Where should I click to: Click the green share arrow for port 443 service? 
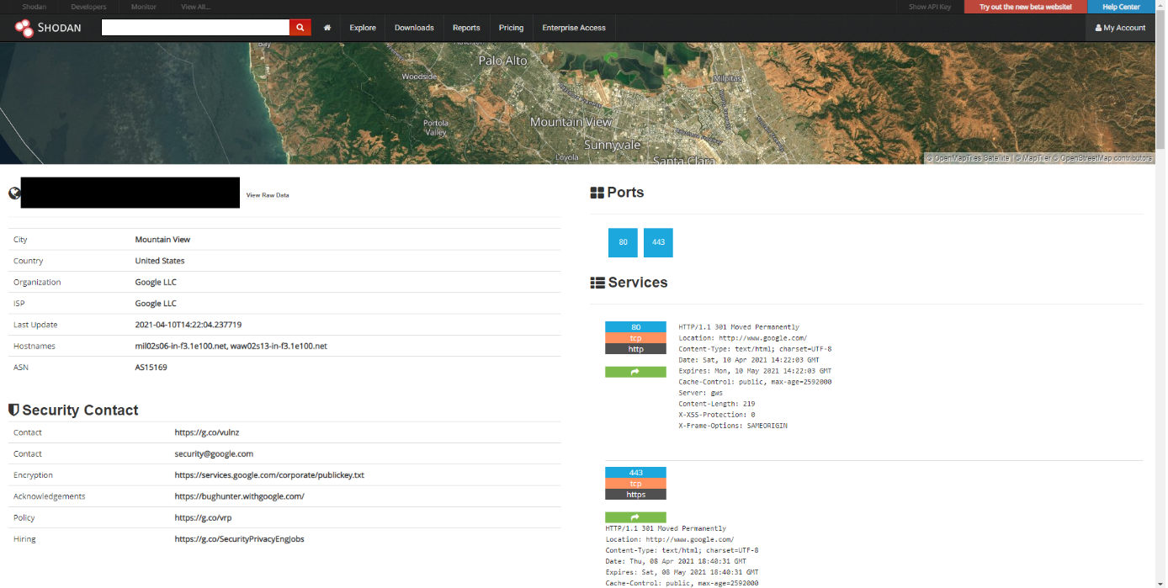tap(635, 517)
